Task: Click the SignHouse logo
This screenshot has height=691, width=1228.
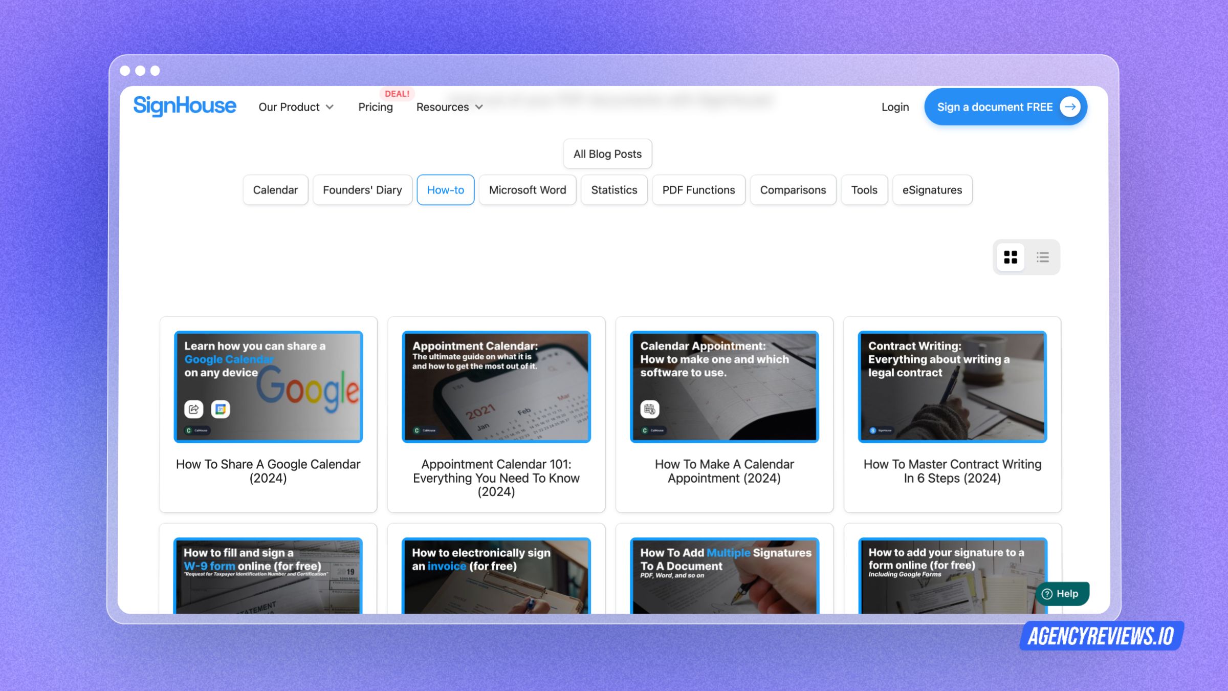Action: [x=185, y=106]
